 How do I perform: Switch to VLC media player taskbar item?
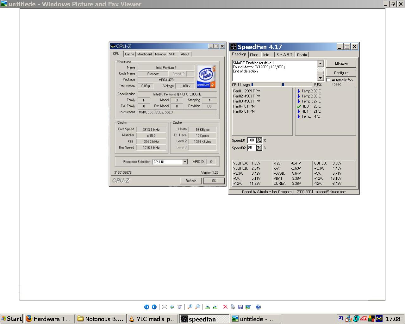(153, 319)
